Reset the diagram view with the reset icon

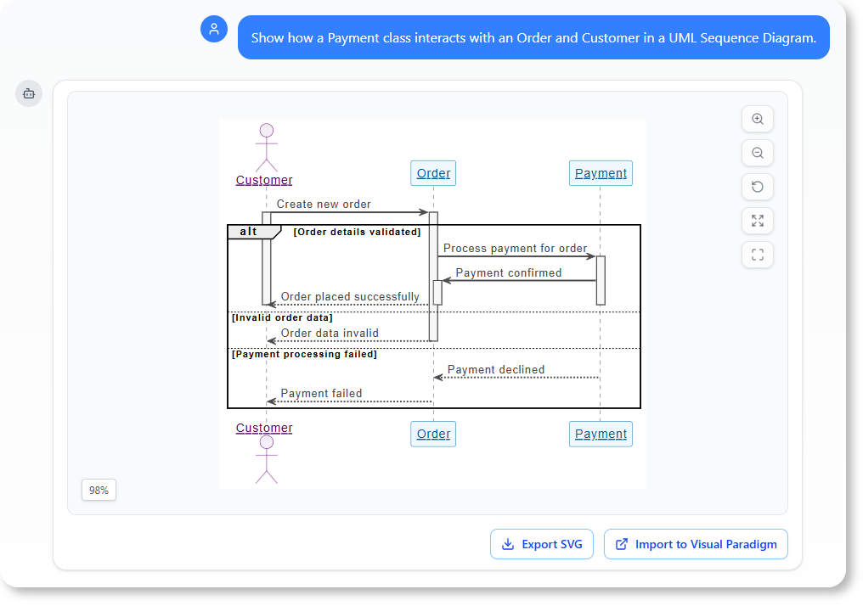757,187
